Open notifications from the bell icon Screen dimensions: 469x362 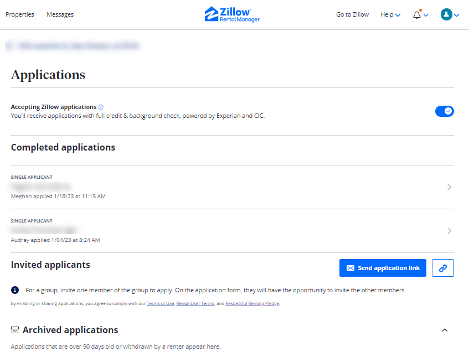click(417, 14)
